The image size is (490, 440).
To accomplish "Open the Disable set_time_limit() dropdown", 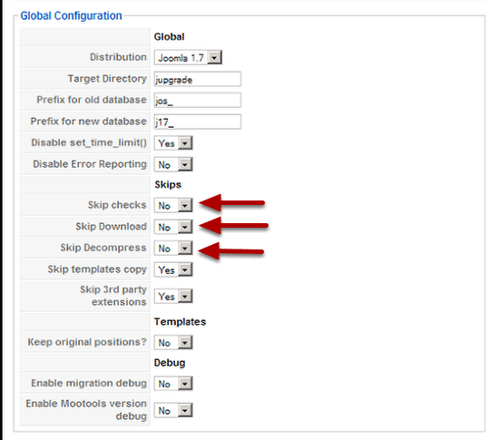I will (173, 143).
